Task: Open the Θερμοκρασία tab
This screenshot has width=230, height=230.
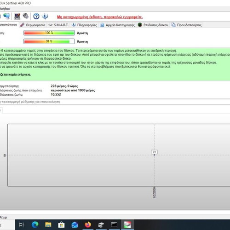Action: point(33,25)
